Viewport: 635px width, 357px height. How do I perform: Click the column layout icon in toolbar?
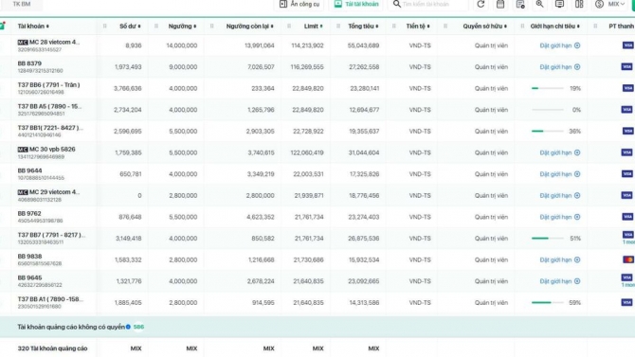point(579,4)
